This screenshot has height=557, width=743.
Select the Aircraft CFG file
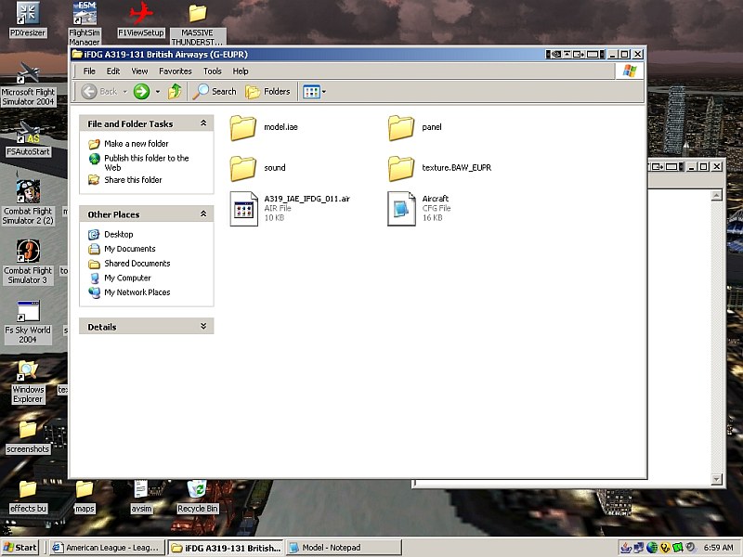[x=401, y=209]
